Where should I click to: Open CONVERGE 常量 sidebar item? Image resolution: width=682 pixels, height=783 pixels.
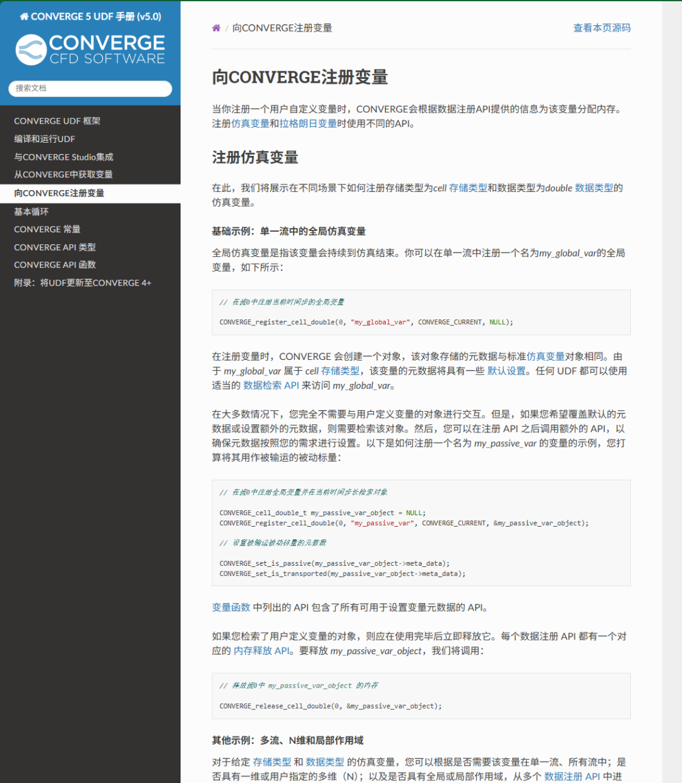(x=47, y=229)
